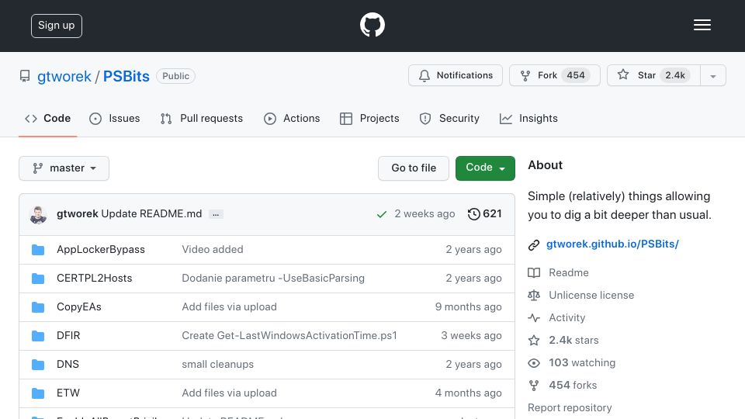This screenshot has height=419, width=745.
Task: Switch to the Code tab
Action: click(48, 118)
